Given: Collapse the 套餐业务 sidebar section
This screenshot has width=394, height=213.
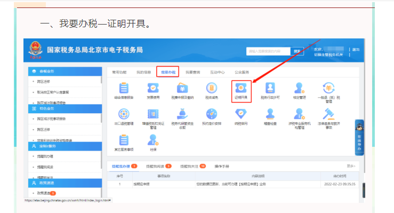Looking at the screenshot, I should [65, 72].
